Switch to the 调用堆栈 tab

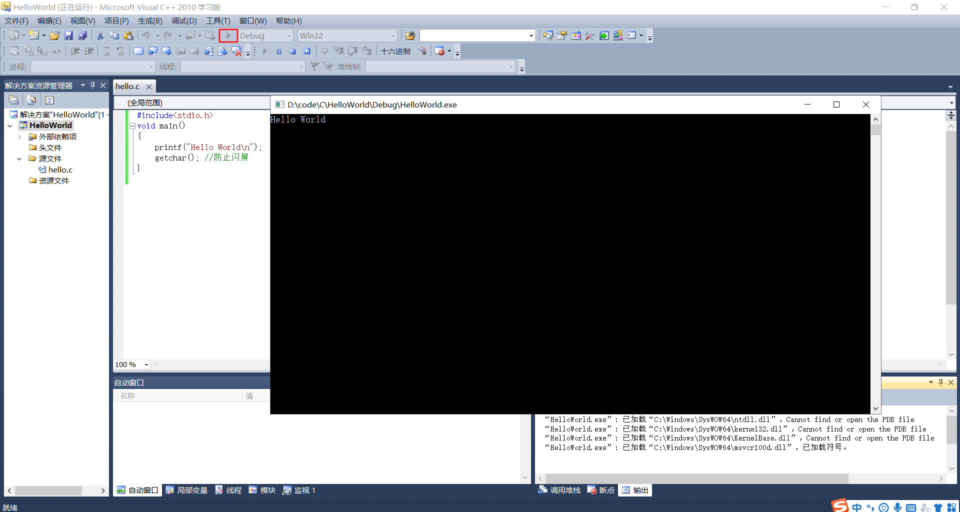(x=559, y=490)
